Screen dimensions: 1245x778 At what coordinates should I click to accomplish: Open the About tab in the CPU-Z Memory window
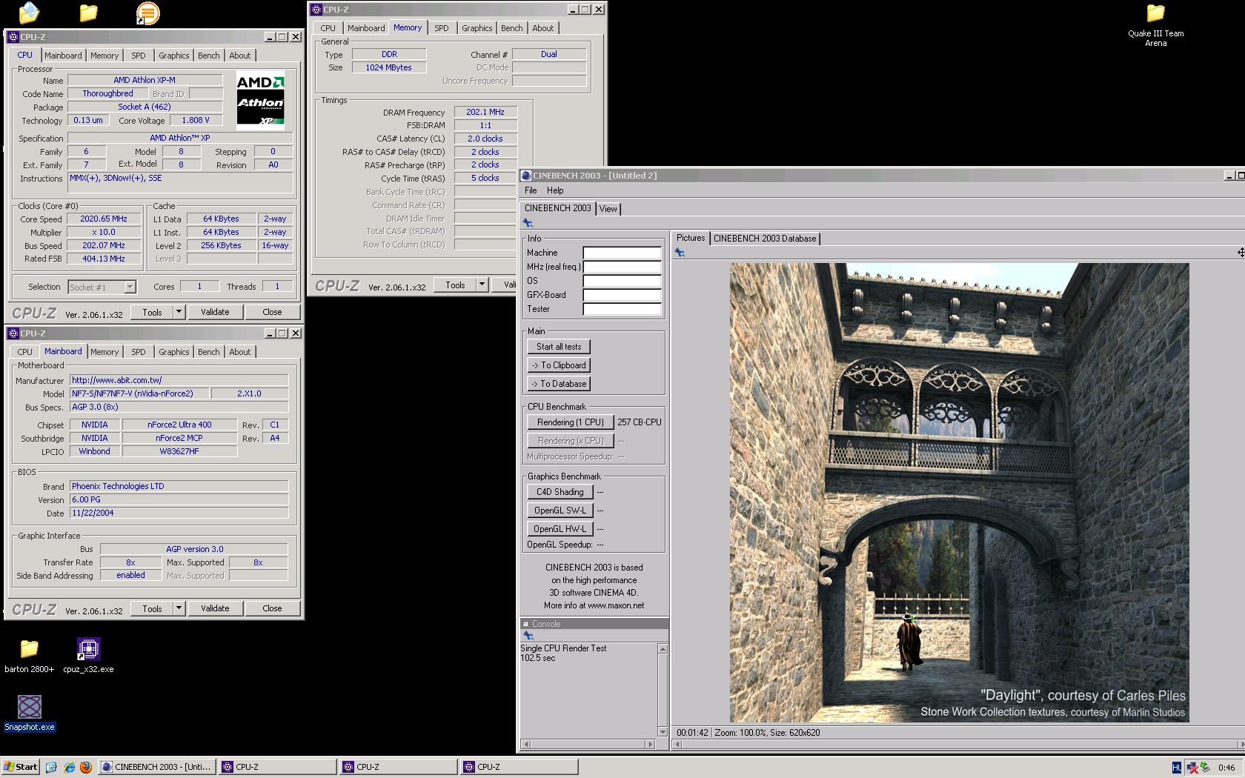click(543, 28)
